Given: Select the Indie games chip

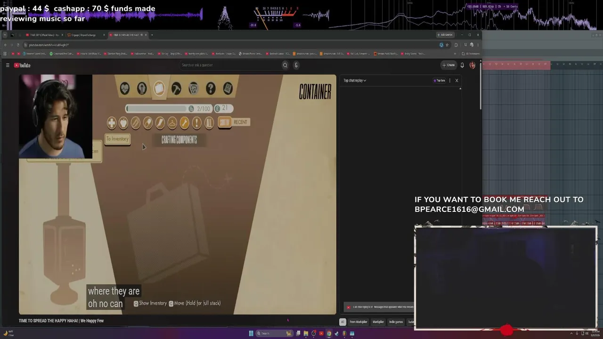Looking at the screenshot, I should coord(396,322).
